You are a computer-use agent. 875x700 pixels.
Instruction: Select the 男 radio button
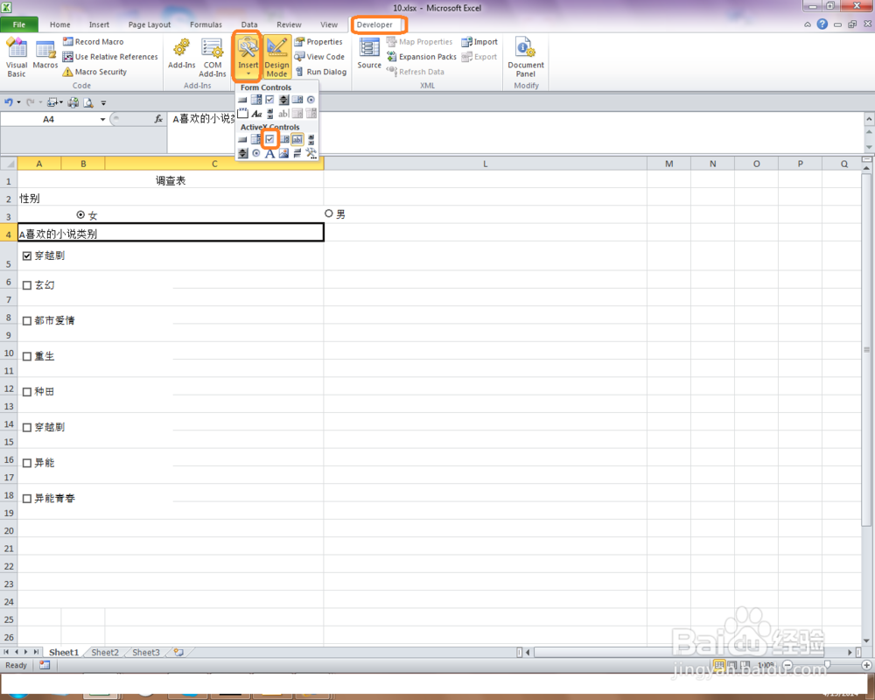(329, 213)
